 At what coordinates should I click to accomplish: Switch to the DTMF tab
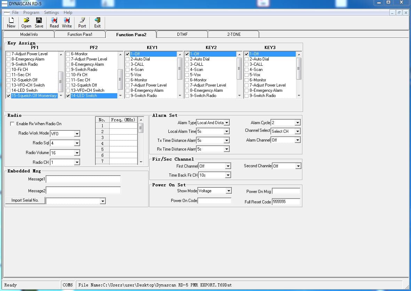(182, 34)
